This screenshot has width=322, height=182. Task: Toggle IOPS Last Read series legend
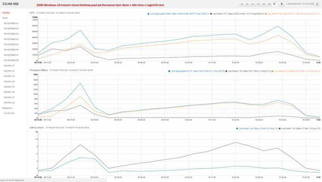pyautogui.click(x=237, y=14)
